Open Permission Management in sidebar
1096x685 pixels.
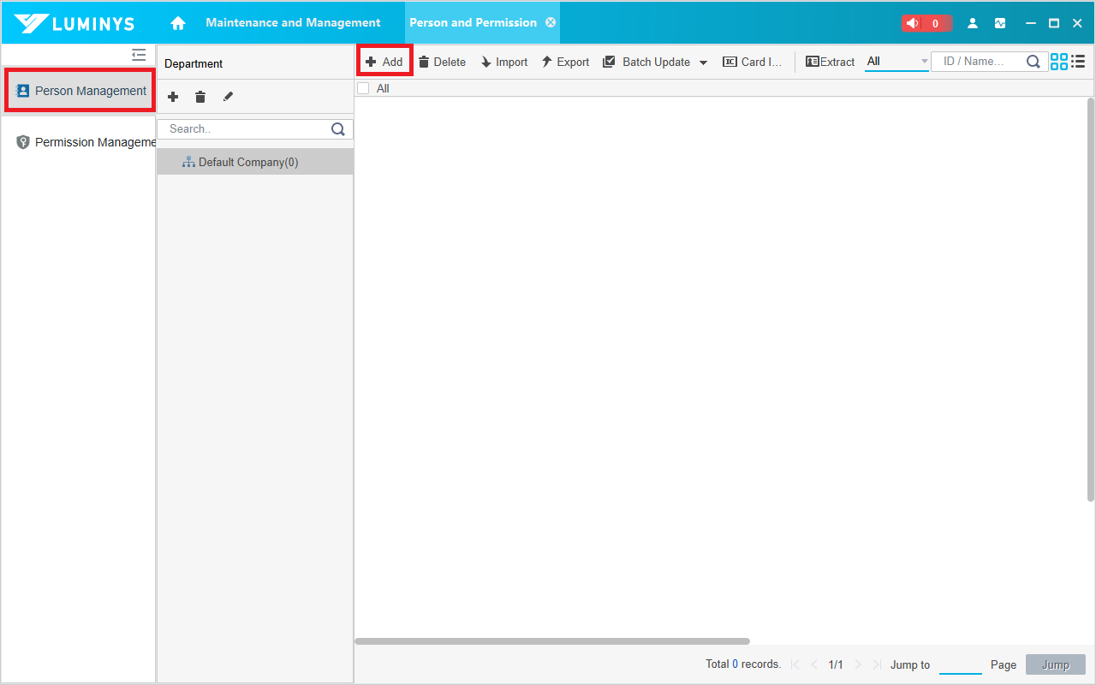(86, 142)
